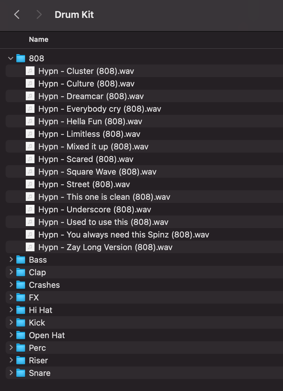Click the FX folder icon

20,297
